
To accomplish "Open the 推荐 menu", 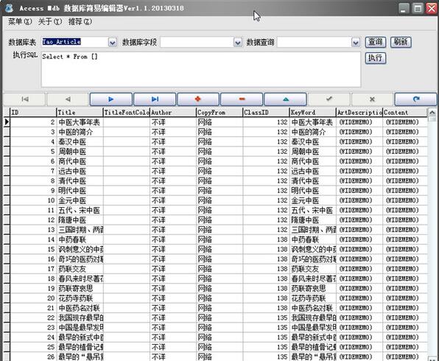I will (80, 21).
